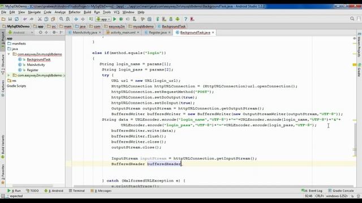Open the Navigate menu
Viewport: 362px width, 203px height.
34,12
